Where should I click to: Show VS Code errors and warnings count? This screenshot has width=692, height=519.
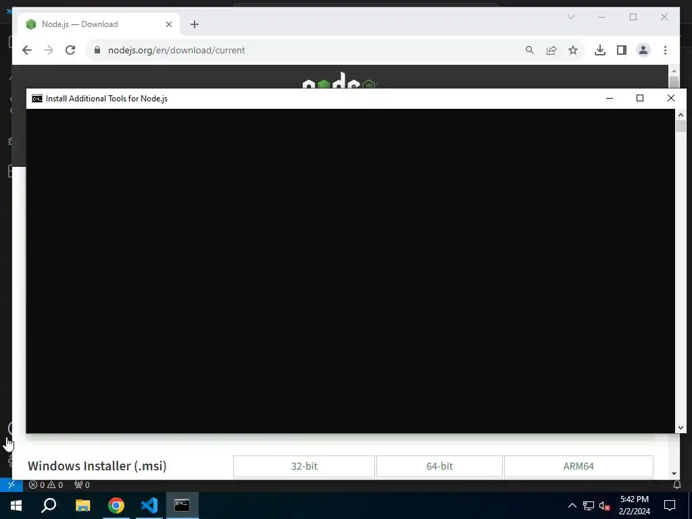pos(46,485)
